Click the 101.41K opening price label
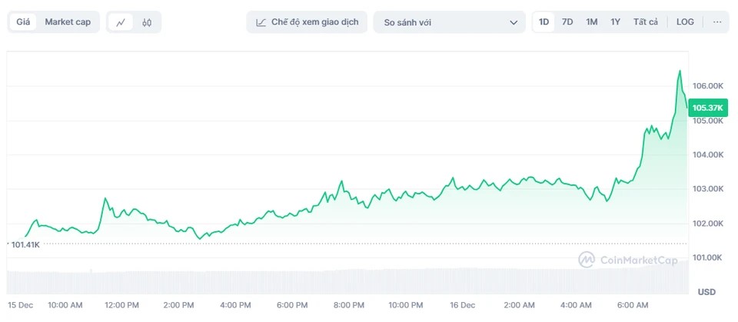Screen dimensions: 738x322 [25, 244]
